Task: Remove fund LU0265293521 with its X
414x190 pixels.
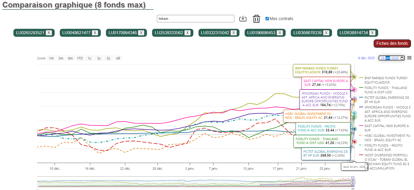Action: pyautogui.click(x=49, y=33)
